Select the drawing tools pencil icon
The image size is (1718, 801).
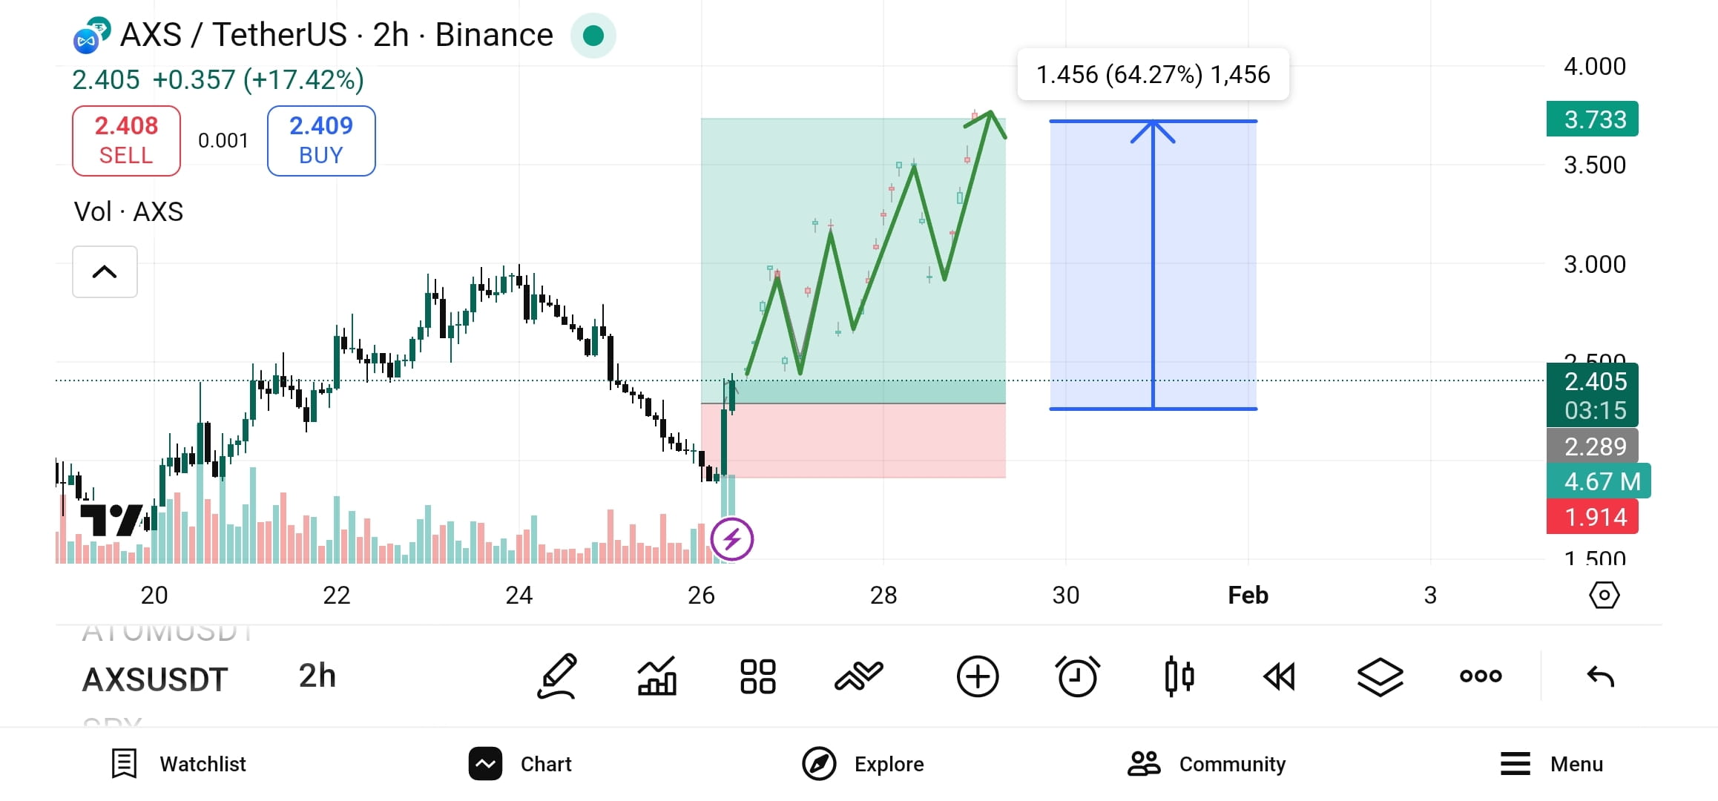pos(558,676)
